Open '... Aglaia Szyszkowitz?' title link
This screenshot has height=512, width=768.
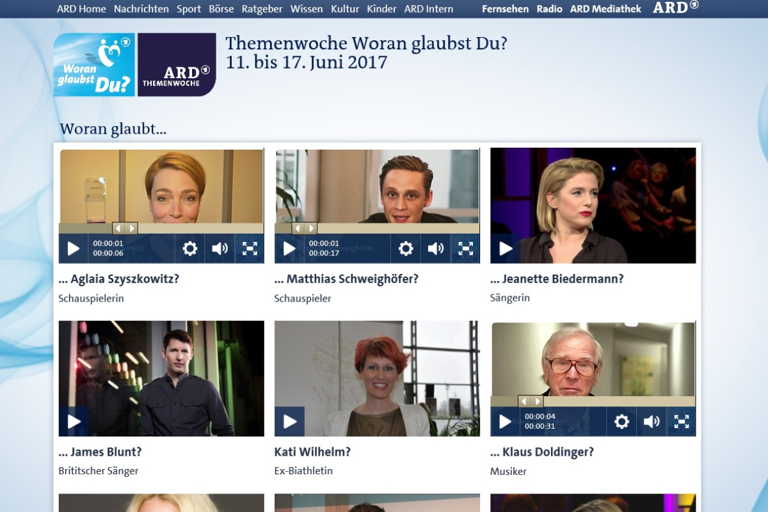point(119,279)
